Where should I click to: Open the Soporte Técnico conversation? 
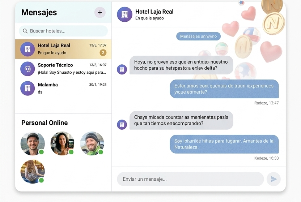[x=63, y=69]
